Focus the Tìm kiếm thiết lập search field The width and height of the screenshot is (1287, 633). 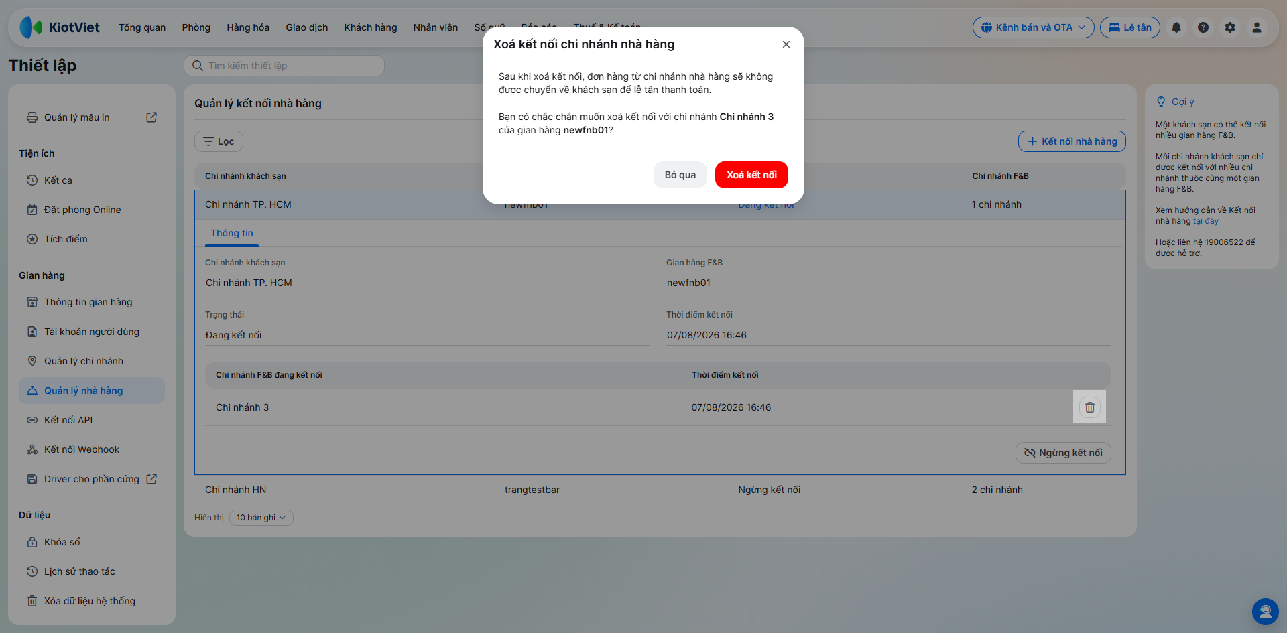[x=284, y=66]
